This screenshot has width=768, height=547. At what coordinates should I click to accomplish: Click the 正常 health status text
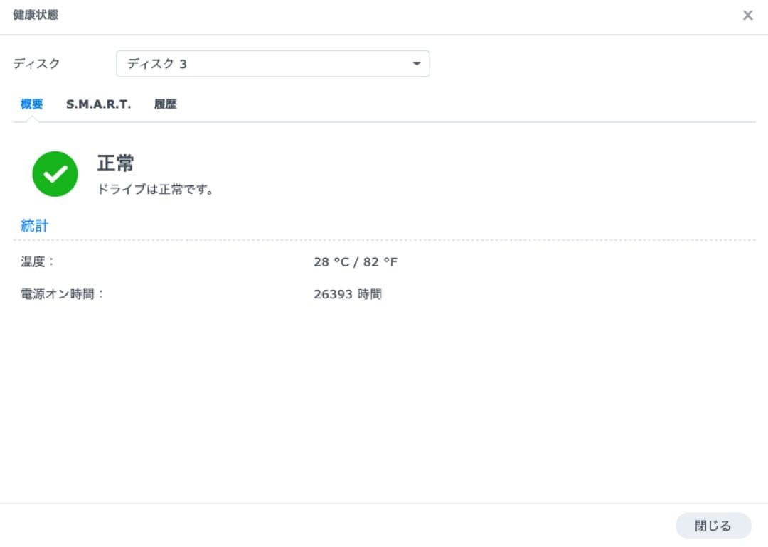[115, 163]
